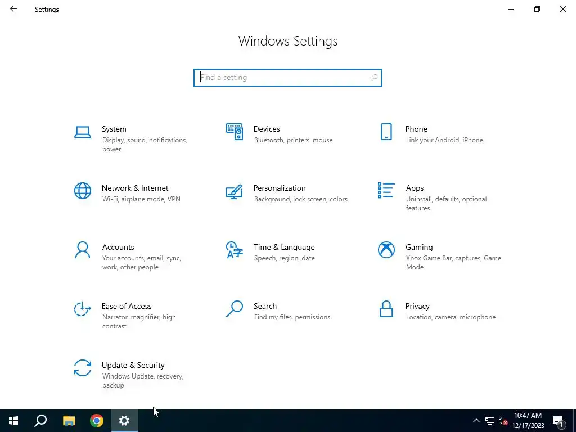
Task: Open Update & Security title
Action: tap(133, 366)
